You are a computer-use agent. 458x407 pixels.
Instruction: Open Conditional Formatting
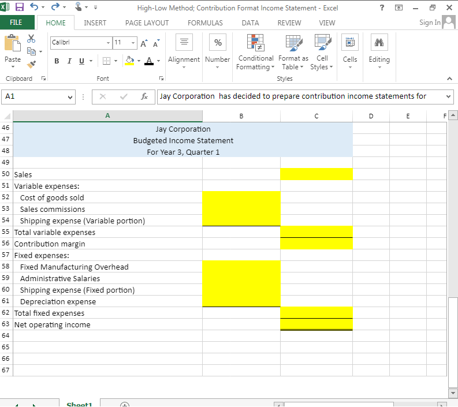(255, 52)
